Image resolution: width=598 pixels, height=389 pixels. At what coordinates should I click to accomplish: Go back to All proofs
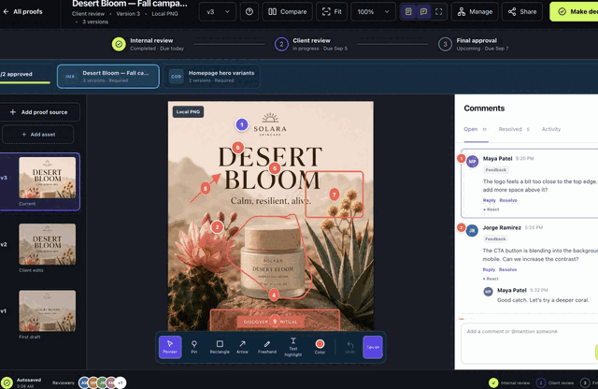pos(22,12)
